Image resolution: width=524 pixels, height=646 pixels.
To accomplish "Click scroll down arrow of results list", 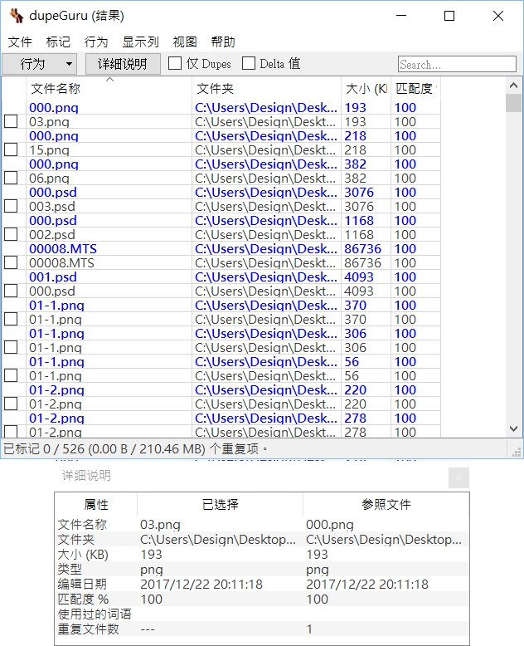I will [x=513, y=429].
